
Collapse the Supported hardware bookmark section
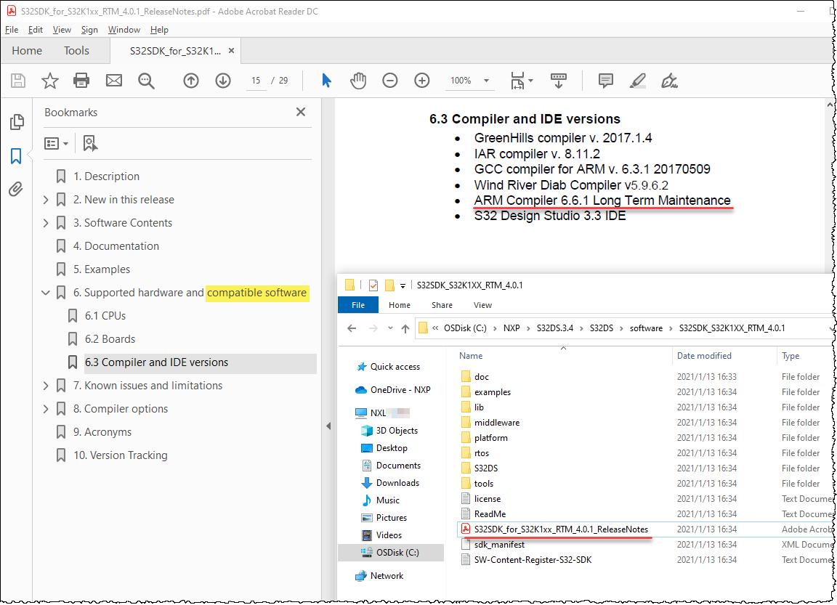pos(45,292)
